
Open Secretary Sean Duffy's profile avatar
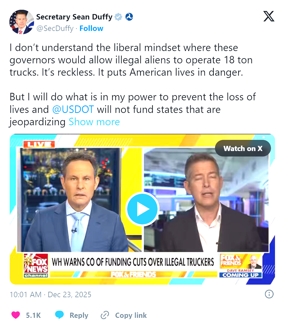pyautogui.click(x=22, y=22)
